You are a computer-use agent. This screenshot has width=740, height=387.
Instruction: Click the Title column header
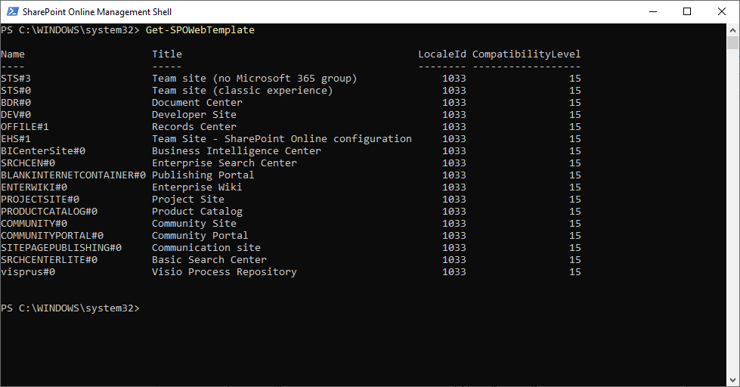click(x=166, y=54)
